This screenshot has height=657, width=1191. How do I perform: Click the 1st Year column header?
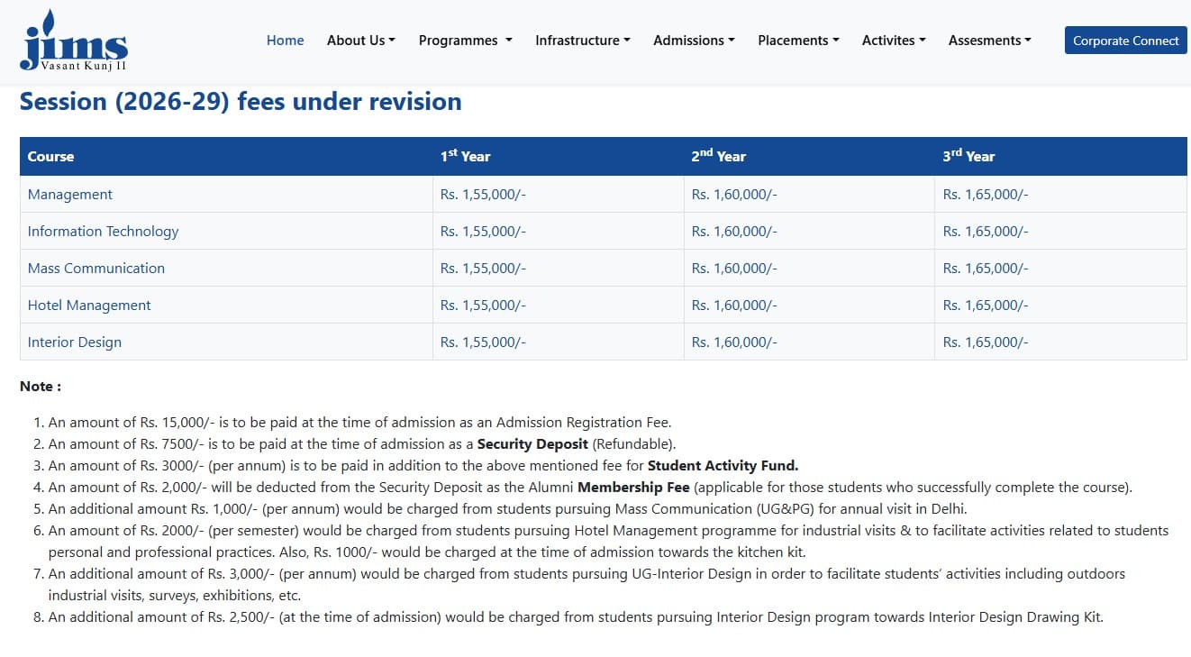pyautogui.click(x=465, y=156)
